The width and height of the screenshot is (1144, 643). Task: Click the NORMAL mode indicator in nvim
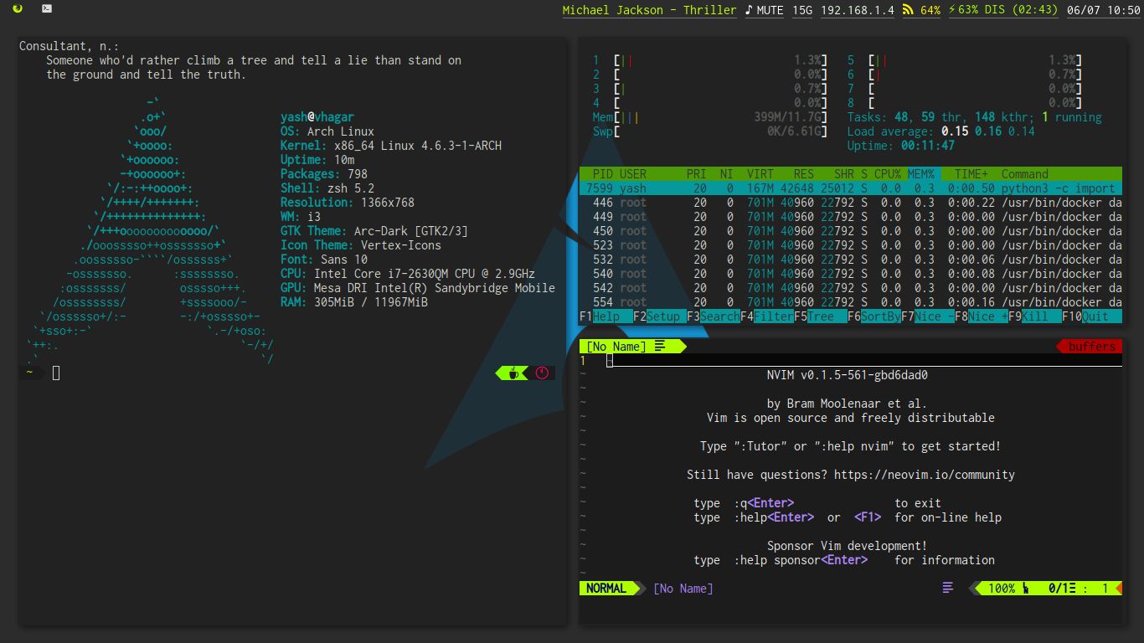click(606, 589)
